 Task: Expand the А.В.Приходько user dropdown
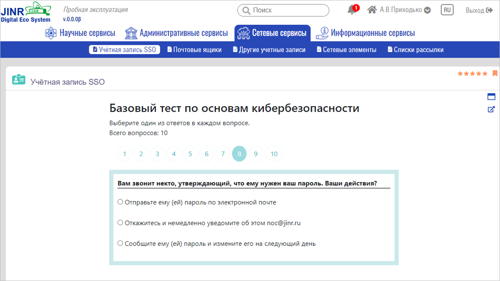(427, 10)
